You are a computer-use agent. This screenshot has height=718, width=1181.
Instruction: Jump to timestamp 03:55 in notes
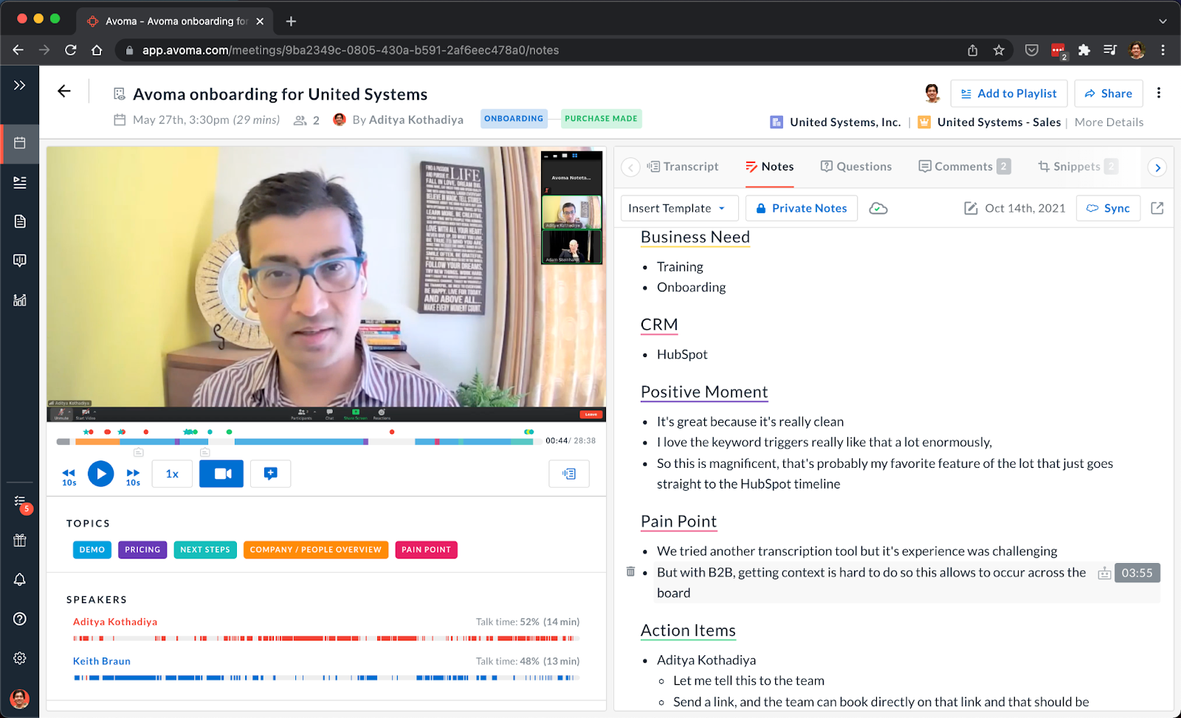pos(1137,573)
